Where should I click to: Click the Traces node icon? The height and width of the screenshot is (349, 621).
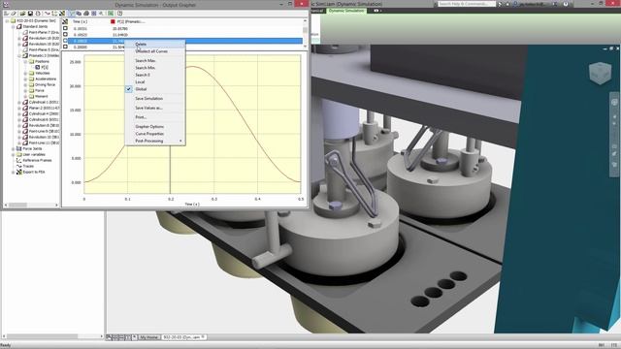18,166
